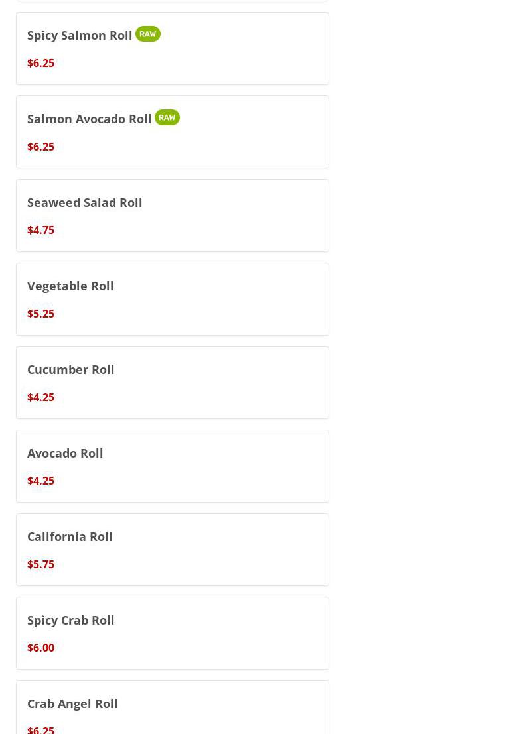Click the Salmon Avocado Roll $6.25 price
This screenshot has width=521, height=734.
click(x=41, y=147)
